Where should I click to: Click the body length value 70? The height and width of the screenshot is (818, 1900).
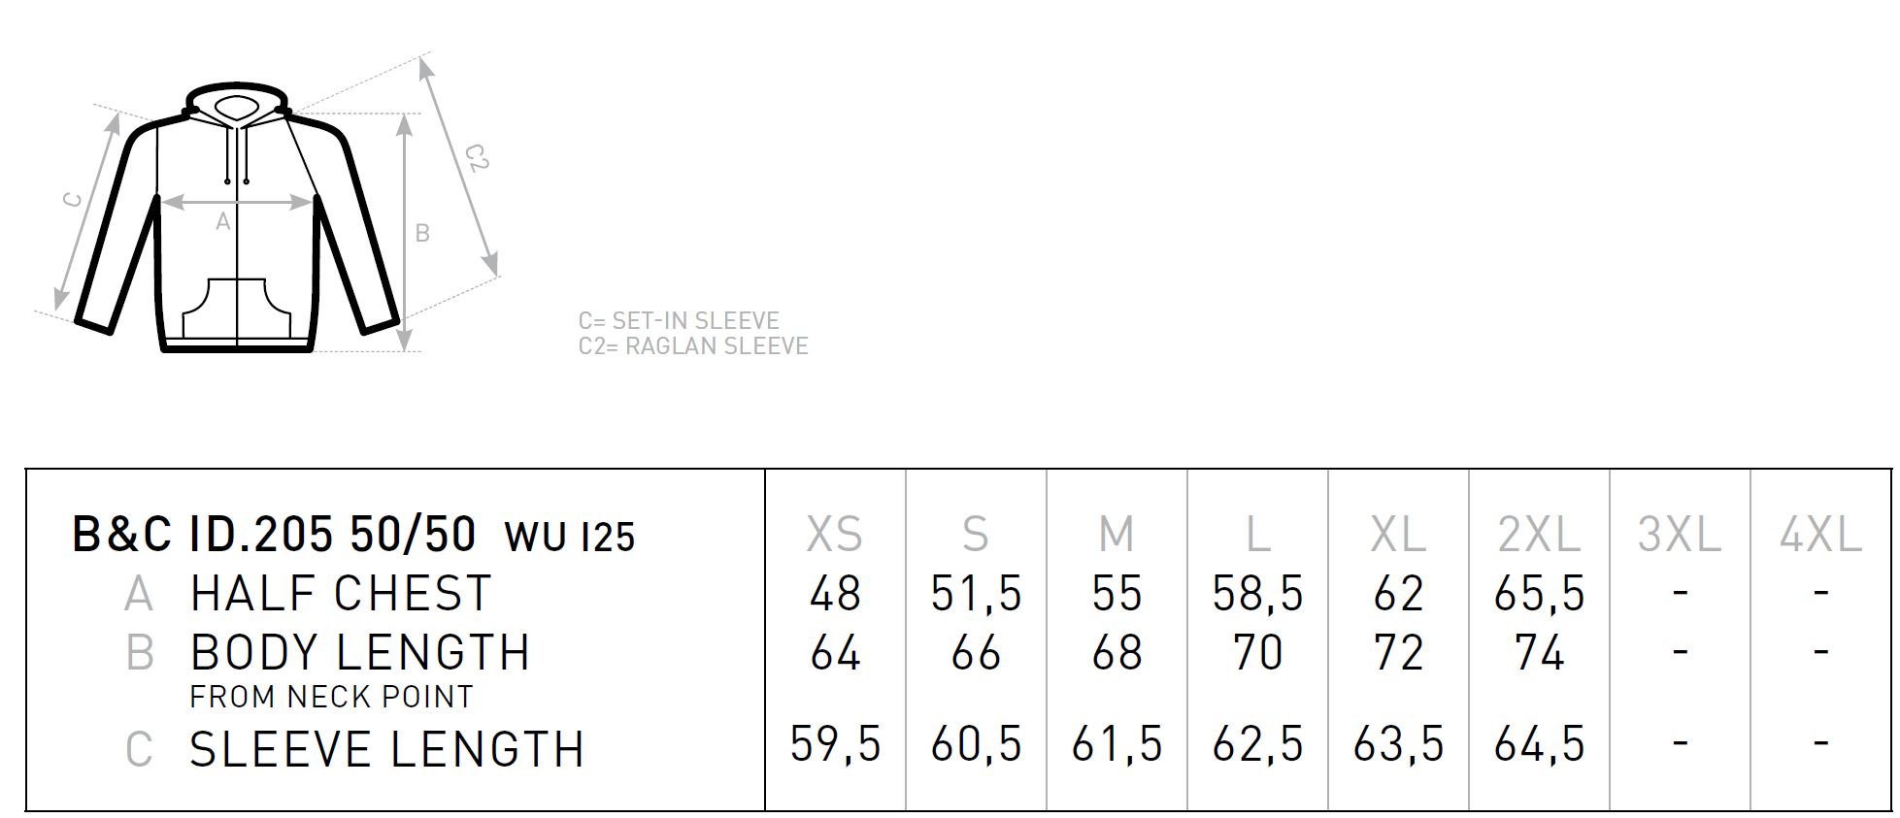point(1257,653)
